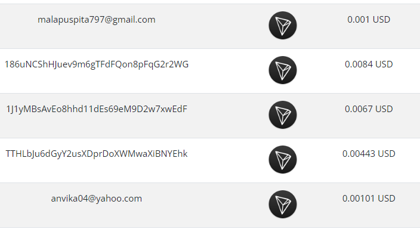The height and width of the screenshot is (229, 420).
Task: Open the TRON icon in TTHLbJu6dGyY2us row
Action: (x=283, y=160)
